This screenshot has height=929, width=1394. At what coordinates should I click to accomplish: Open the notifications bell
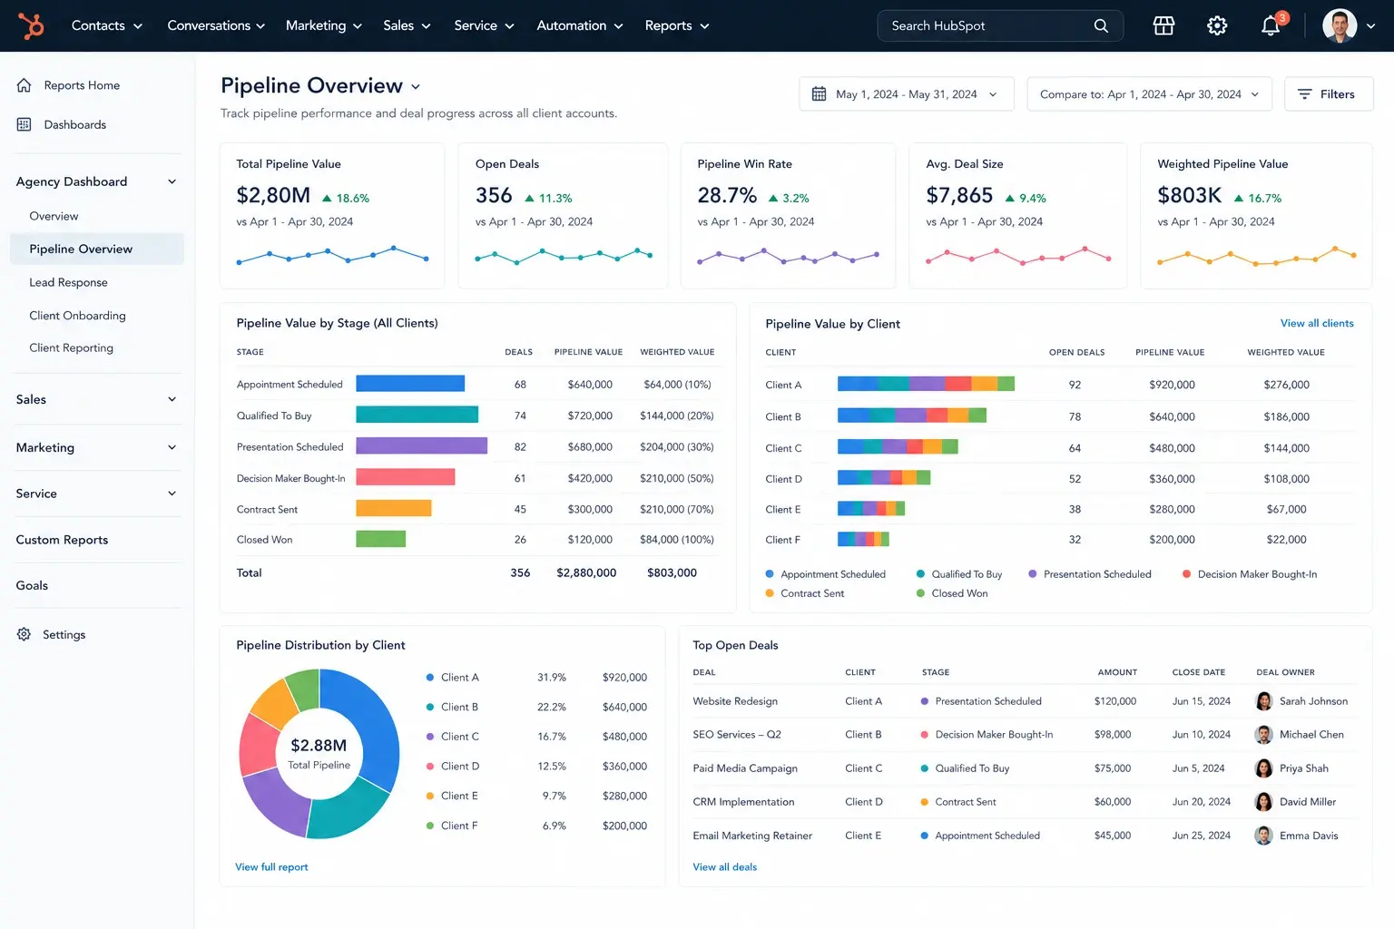tap(1271, 25)
